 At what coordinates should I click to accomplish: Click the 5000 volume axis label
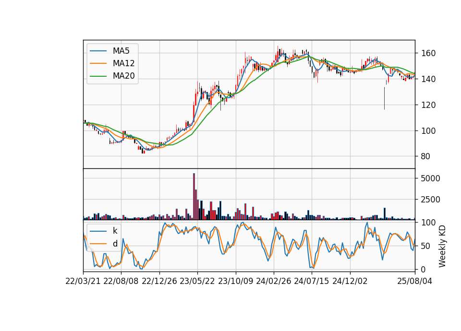click(430, 178)
